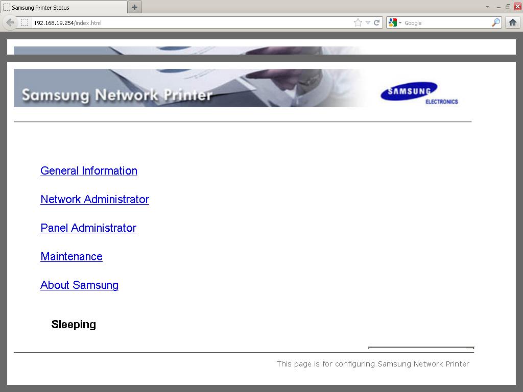Close the browser window with the red X

point(518,6)
